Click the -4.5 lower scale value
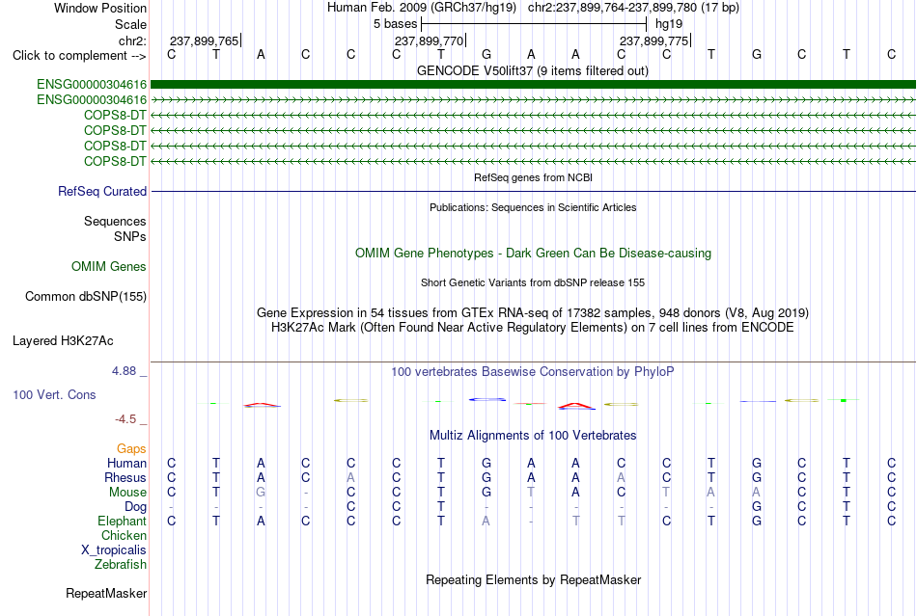Screen dimensions: 917x616 (x=125, y=419)
